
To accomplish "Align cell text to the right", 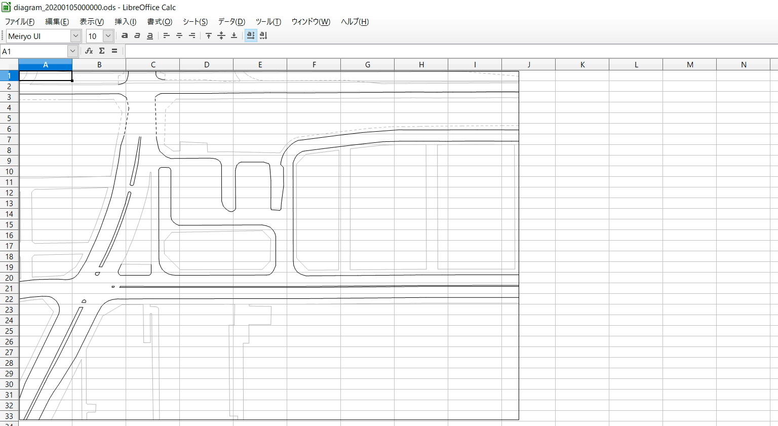I will [x=192, y=35].
